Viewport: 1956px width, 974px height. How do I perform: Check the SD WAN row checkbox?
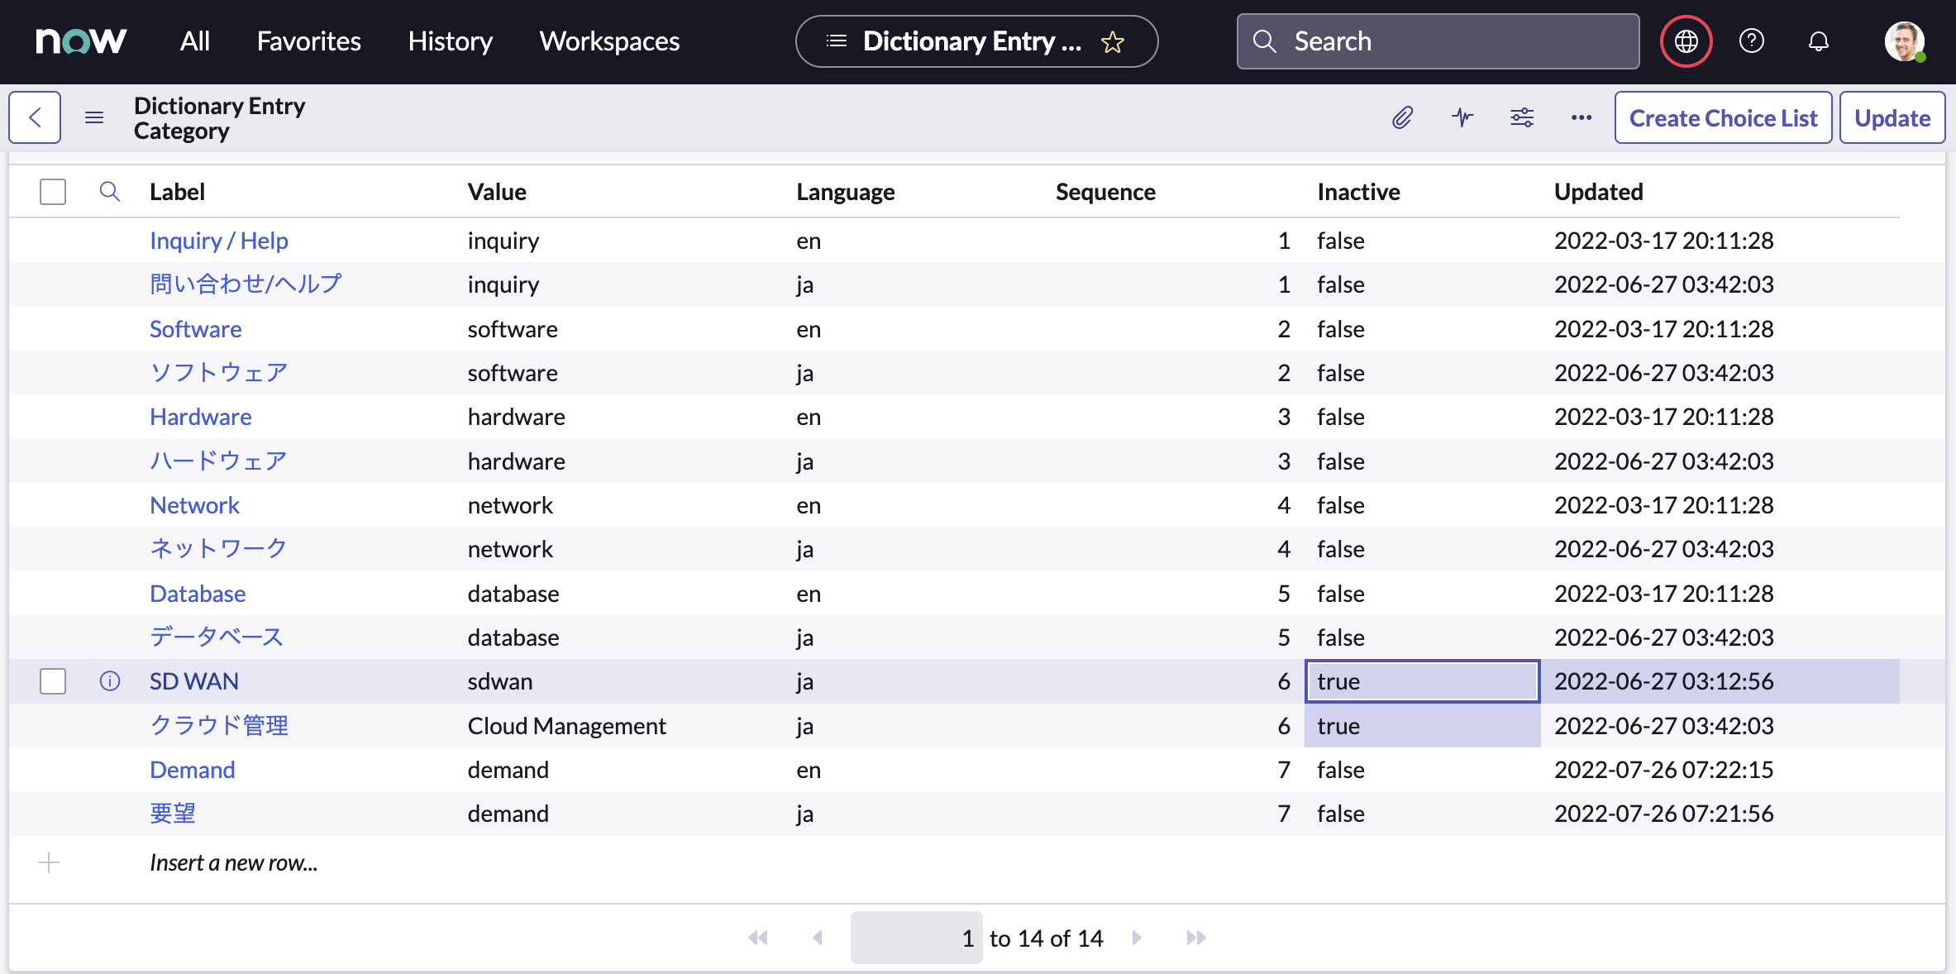(53, 681)
